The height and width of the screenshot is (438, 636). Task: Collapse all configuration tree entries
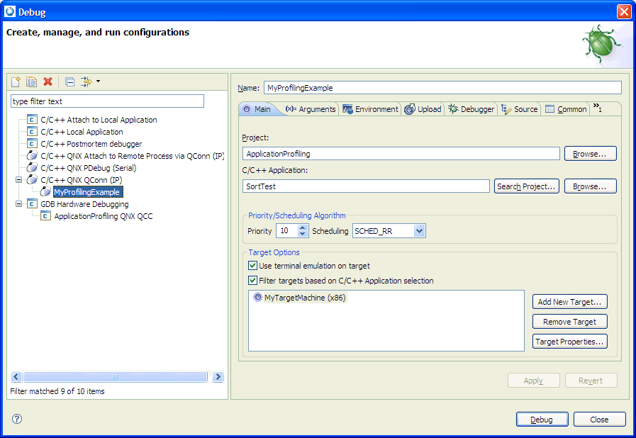(69, 82)
